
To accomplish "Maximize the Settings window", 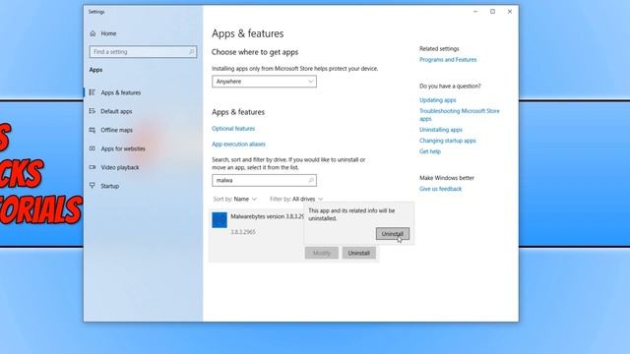I will (492, 12).
